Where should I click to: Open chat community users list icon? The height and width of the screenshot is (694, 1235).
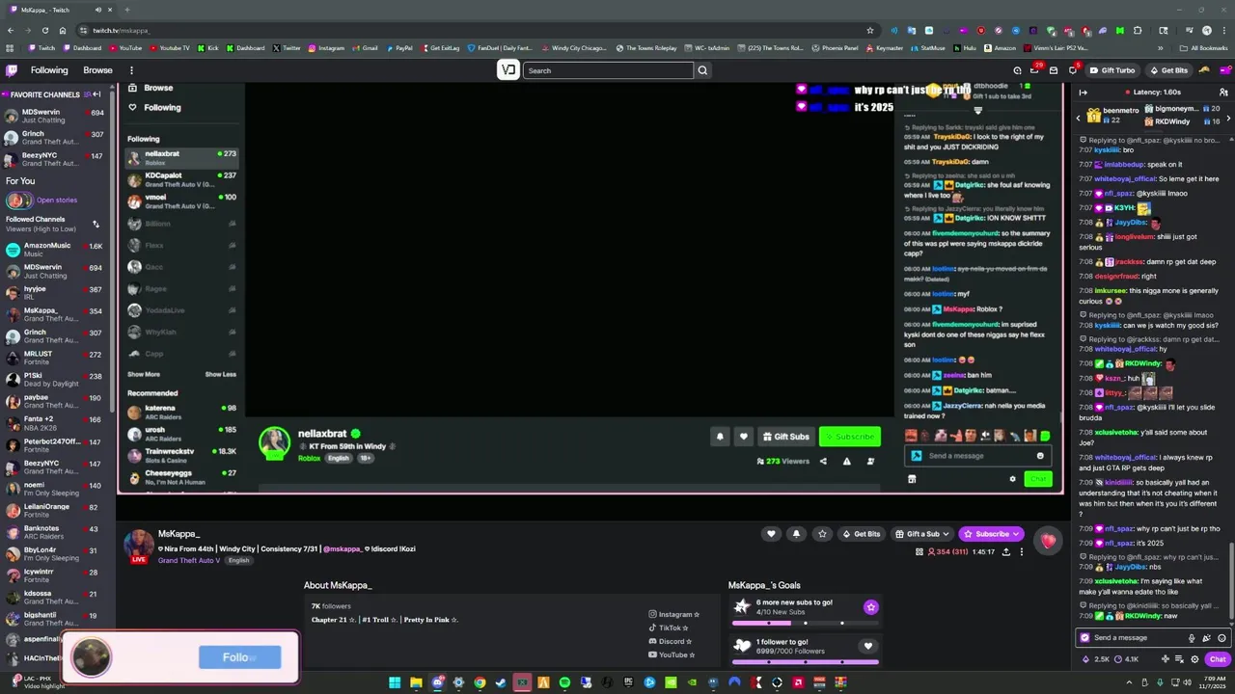pos(1222,93)
